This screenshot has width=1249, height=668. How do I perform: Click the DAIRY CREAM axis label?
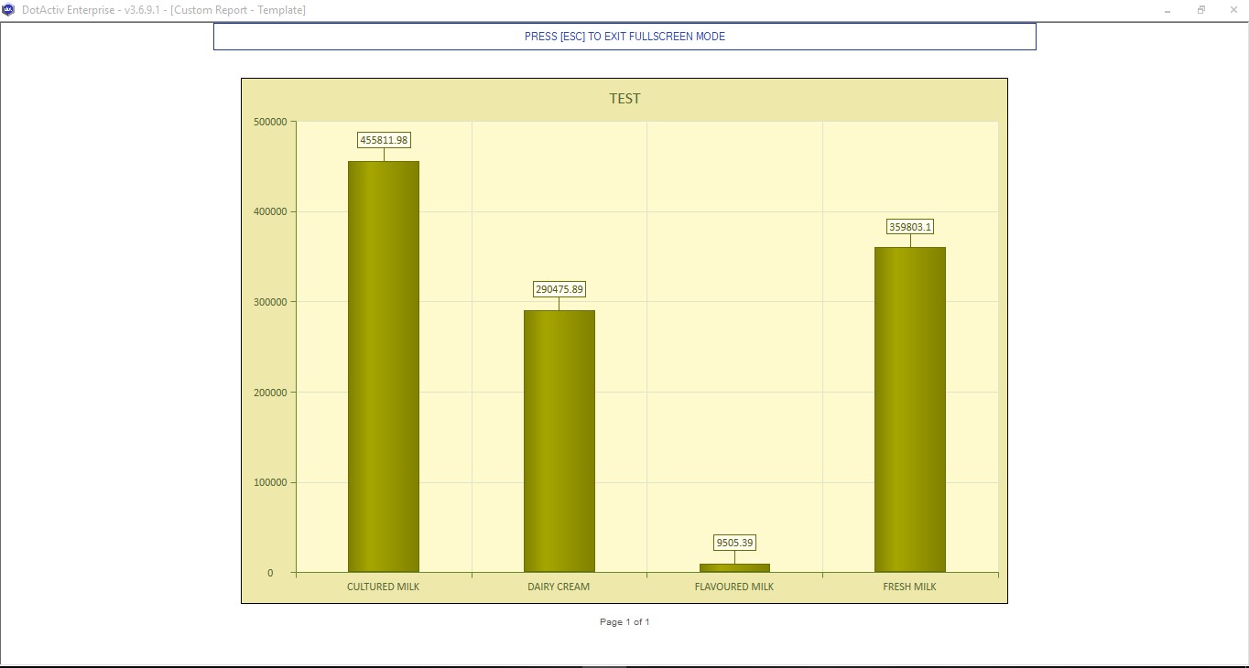pos(559,587)
